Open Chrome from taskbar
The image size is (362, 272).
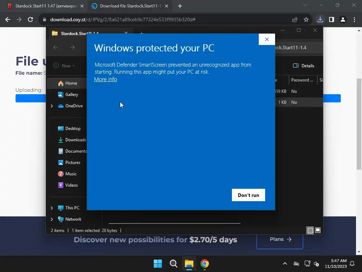pos(205,263)
